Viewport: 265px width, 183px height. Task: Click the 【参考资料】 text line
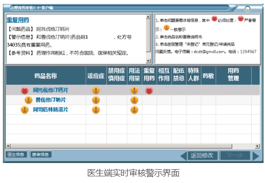pyautogui.click(x=68, y=53)
